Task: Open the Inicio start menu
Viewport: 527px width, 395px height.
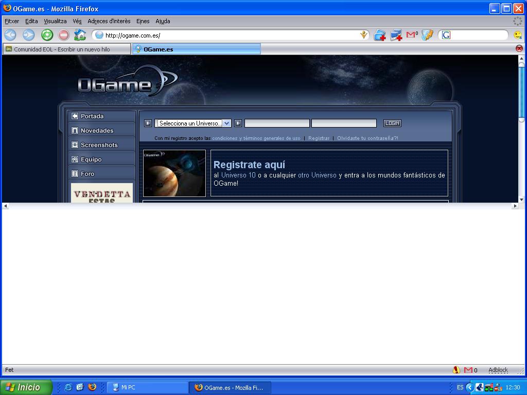Action: pos(26,387)
